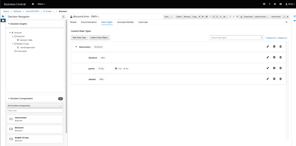Delete the guests data type via trash icon
The height and width of the screenshot is (146, 296).
tap(280, 68)
